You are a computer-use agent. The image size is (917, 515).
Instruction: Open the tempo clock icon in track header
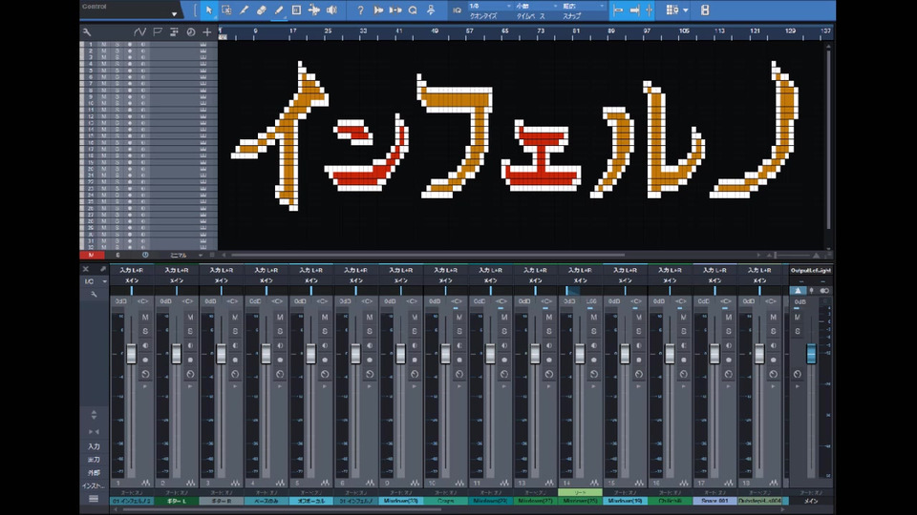click(191, 32)
